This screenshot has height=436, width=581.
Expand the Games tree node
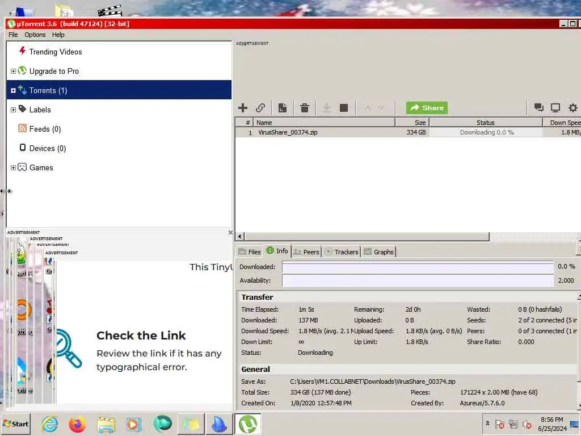(14, 167)
